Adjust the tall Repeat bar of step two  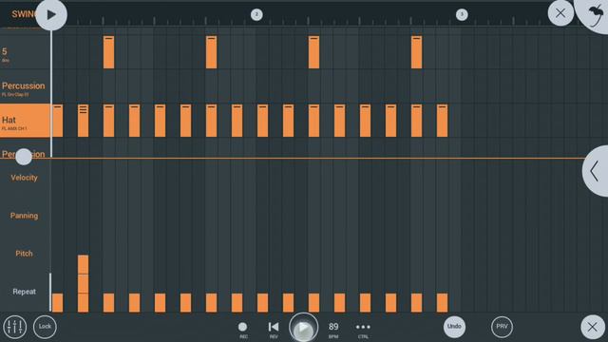click(x=83, y=283)
